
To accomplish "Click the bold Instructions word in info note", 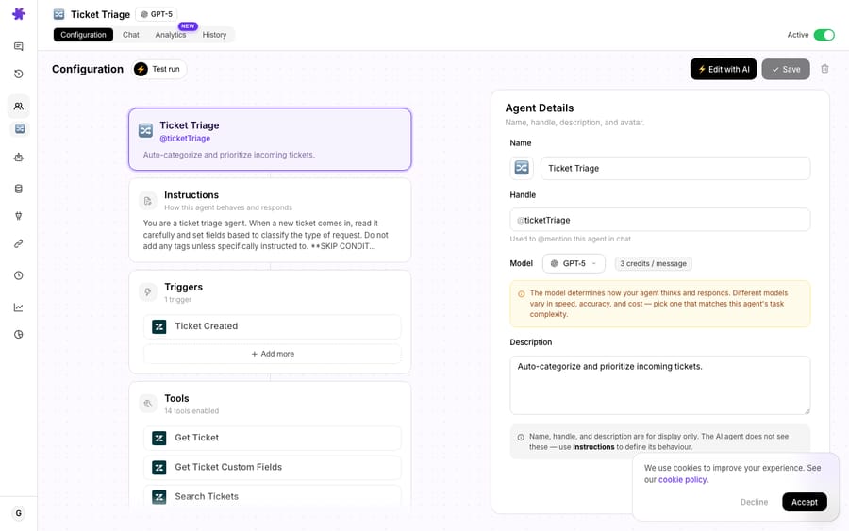I will [x=593, y=447].
